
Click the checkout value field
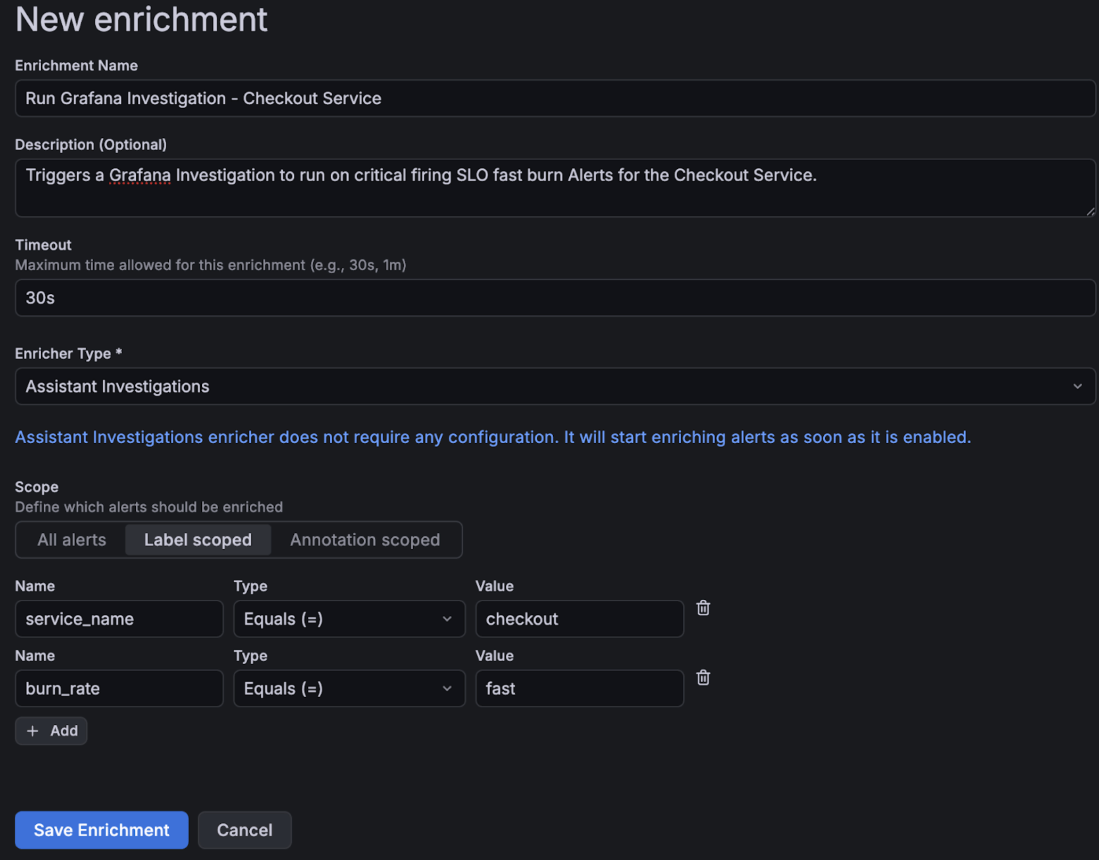click(579, 618)
